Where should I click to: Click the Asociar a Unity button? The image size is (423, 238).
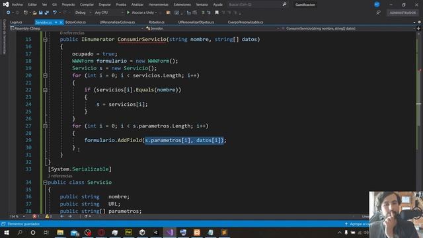coord(142,13)
